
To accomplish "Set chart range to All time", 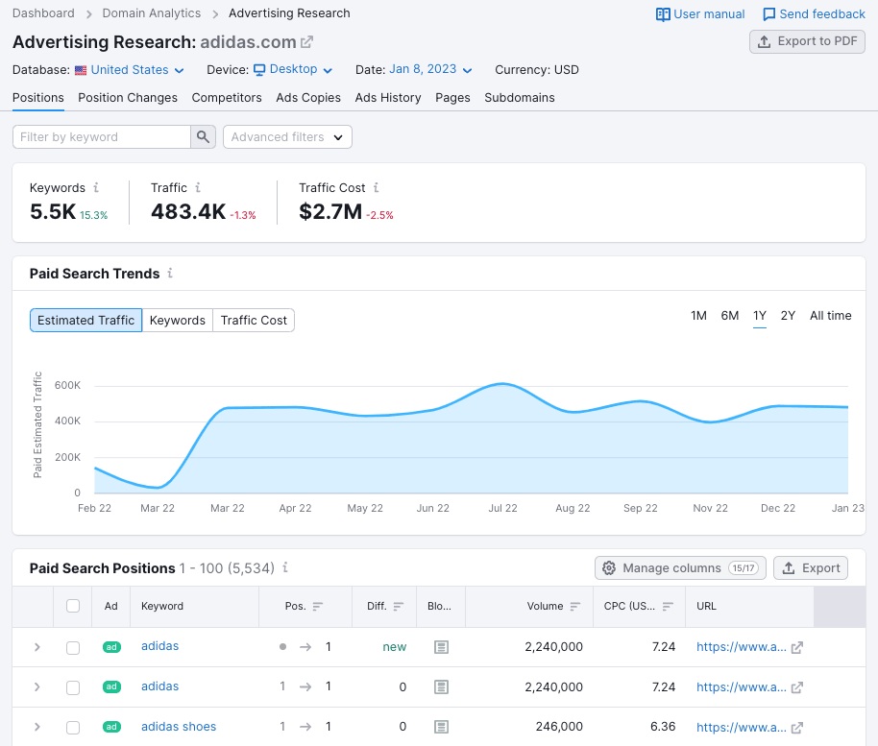I will pos(830,316).
